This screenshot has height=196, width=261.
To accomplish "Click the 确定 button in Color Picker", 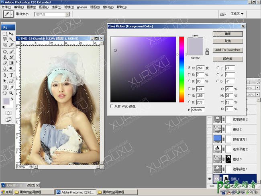I will pos(228,35).
